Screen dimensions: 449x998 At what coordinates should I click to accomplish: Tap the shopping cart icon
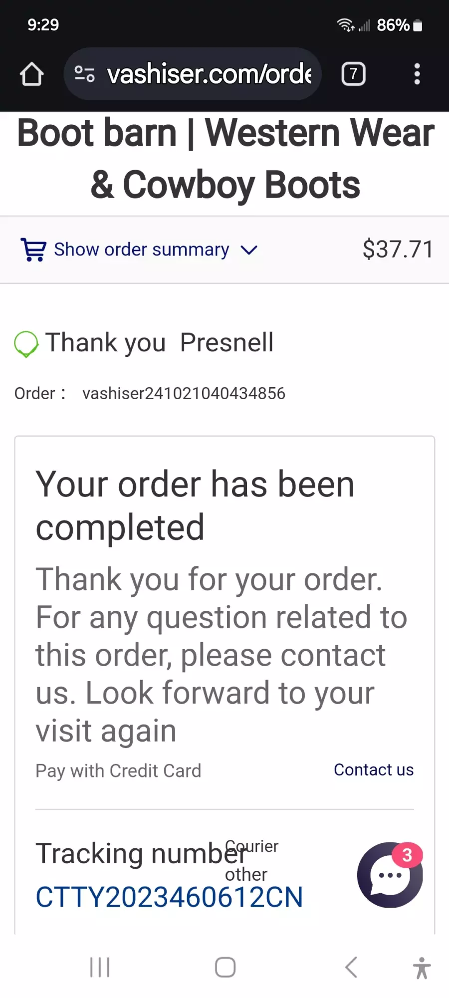33,249
